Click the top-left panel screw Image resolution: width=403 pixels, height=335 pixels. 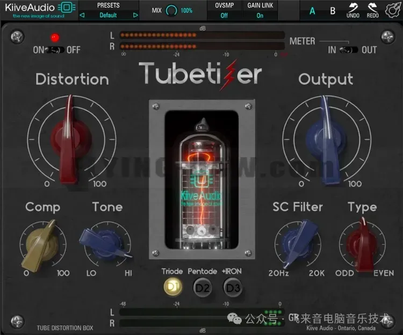click(17, 37)
